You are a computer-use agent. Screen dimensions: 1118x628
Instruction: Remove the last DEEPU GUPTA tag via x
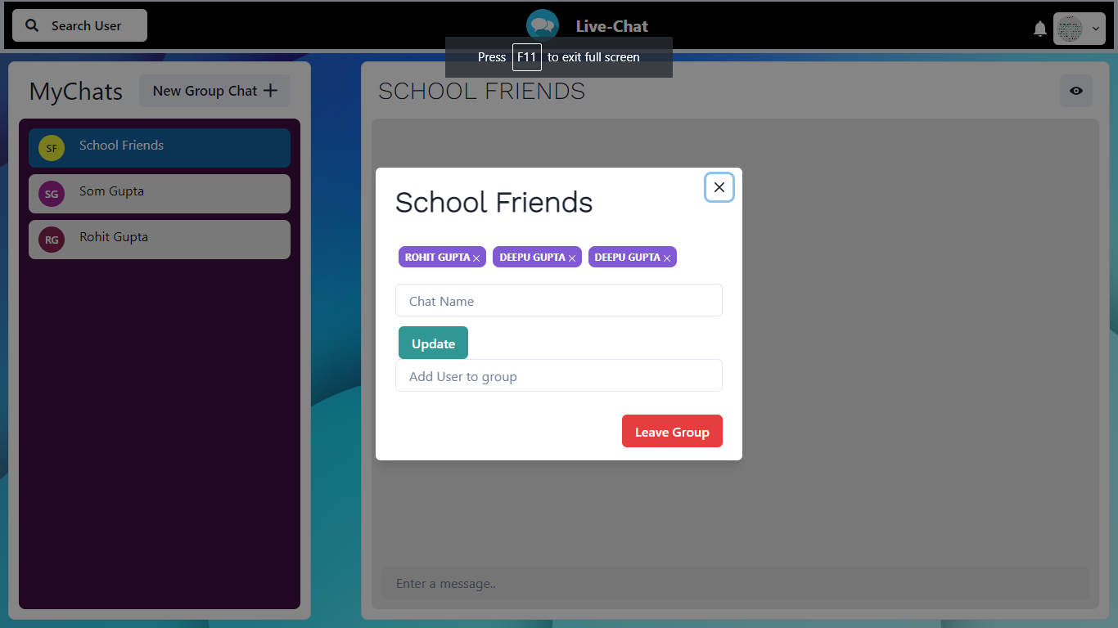[667, 258]
